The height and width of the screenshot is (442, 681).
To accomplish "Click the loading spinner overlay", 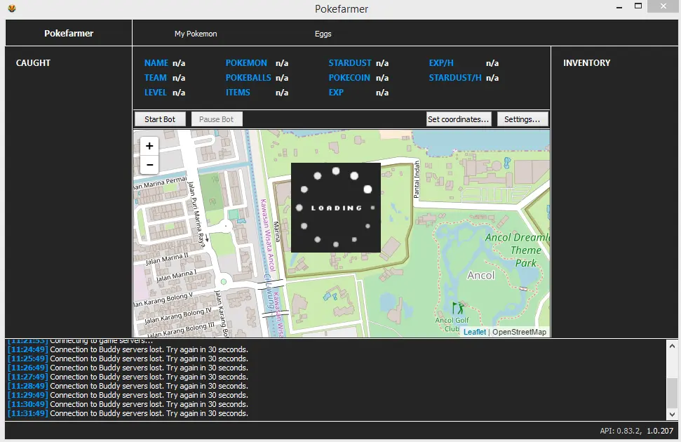I will point(336,208).
